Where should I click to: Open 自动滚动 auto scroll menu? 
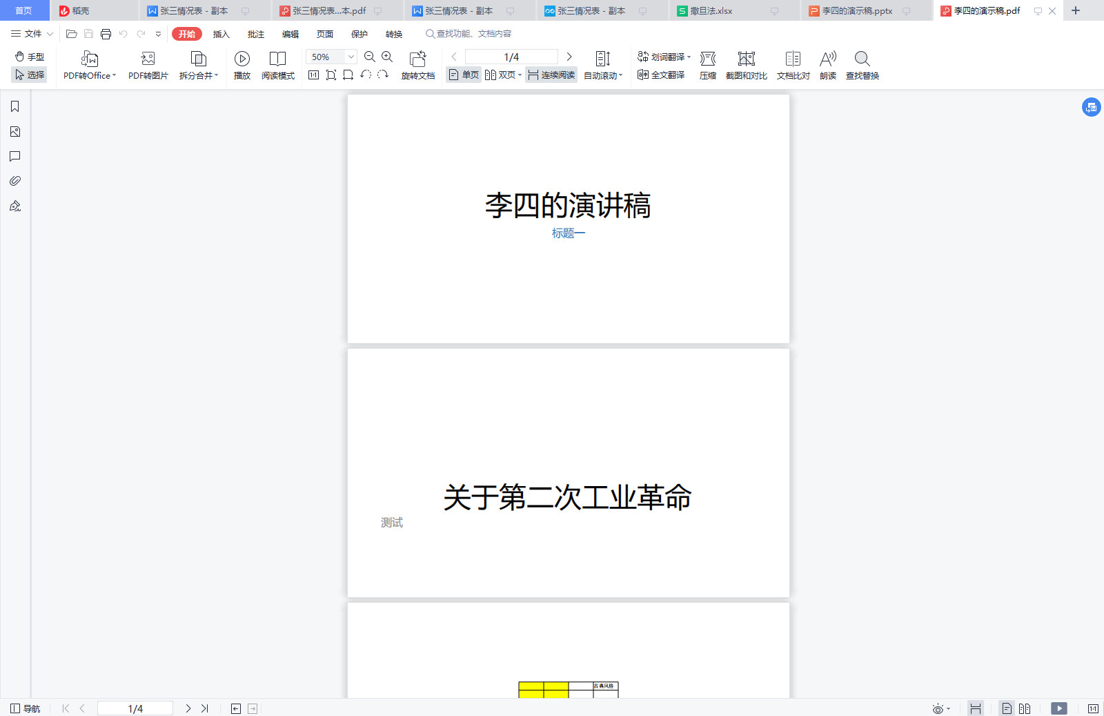(x=603, y=66)
